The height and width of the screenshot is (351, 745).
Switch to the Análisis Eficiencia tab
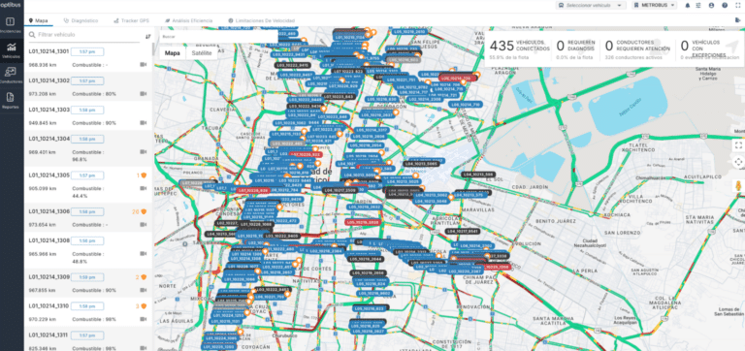tap(188, 21)
